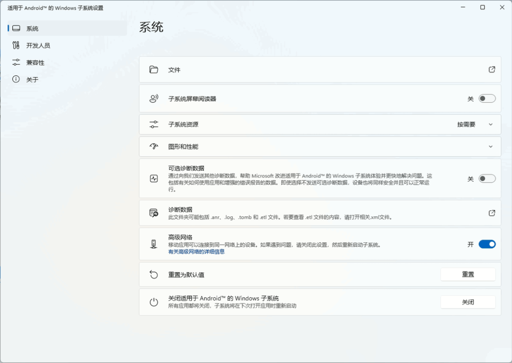Toggle 子系统屏幕阅读器 switch
Screen dimensions: 512x363
tap(487, 98)
